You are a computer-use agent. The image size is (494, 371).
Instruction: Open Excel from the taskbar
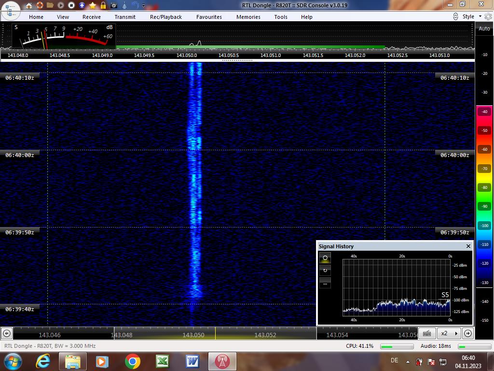[x=162, y=361]
